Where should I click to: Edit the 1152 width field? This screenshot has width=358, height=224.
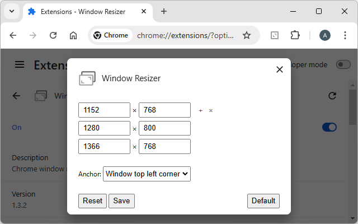(105, 110)
